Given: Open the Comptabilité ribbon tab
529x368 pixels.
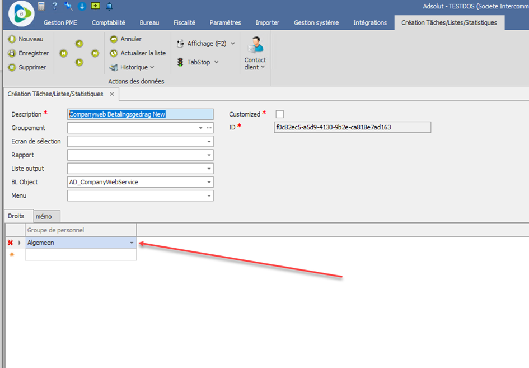Looking at the screenshot, I should [x=108, y=22].
